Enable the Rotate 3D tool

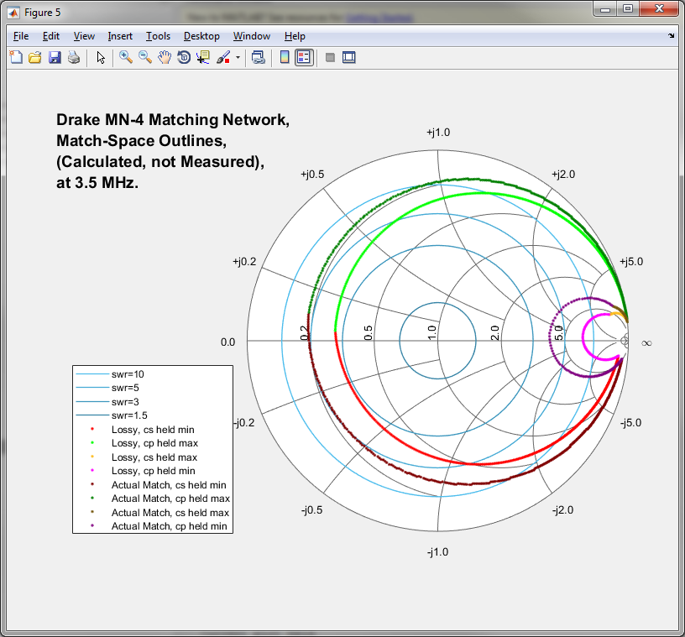[184, 57]
